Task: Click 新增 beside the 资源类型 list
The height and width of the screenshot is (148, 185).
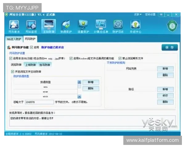Action: click(91, 82)
